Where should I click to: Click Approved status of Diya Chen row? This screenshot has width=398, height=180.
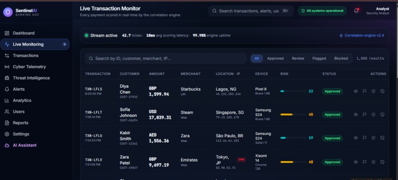(332, 91)
